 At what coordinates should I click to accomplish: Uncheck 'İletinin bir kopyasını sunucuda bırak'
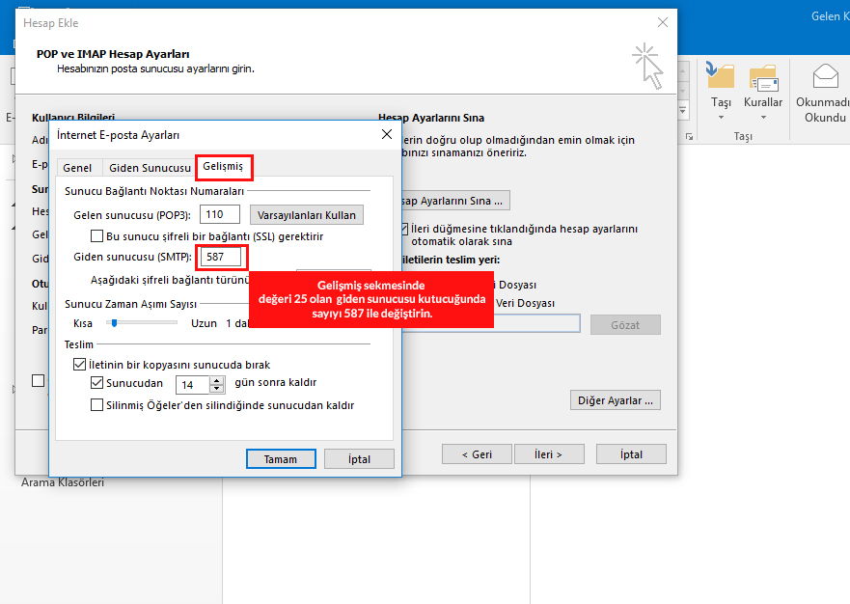(x=80, y=366)
